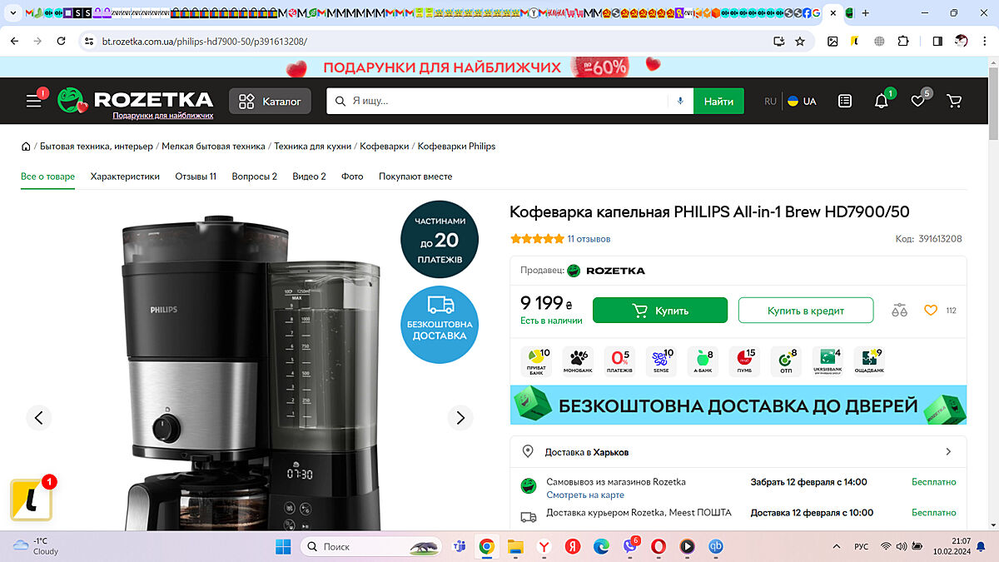Open the orders list icon in header
The height and width of the screenshot is (562, 999).
[845, 102]
